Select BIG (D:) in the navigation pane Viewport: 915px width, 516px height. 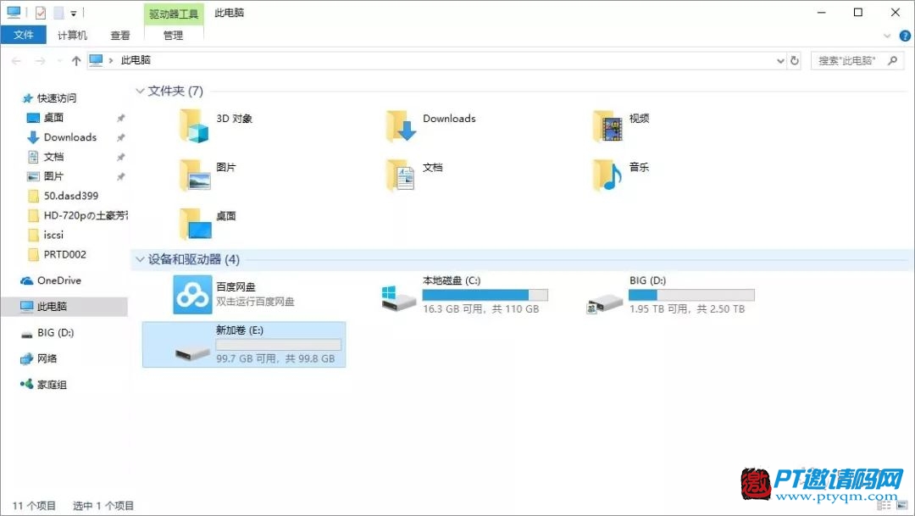pos(47,333)
